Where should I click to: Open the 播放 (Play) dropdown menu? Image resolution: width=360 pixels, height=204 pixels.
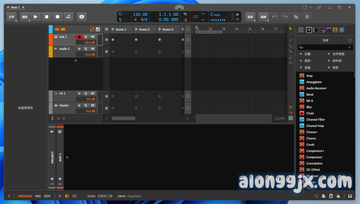click(25, 17)
